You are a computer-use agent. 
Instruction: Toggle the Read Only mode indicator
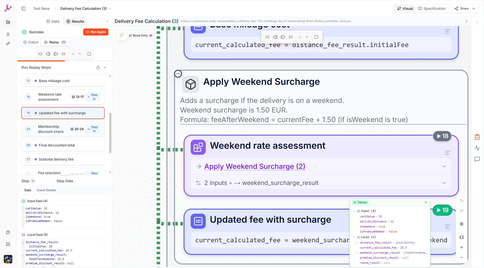pyautogui.click(x=140, y=35)
